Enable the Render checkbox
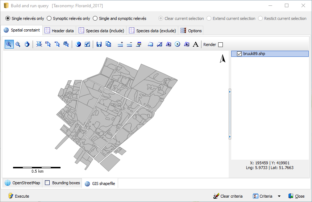Image resolution: width=312 pixels, height=202 pixels. (221, 45)
